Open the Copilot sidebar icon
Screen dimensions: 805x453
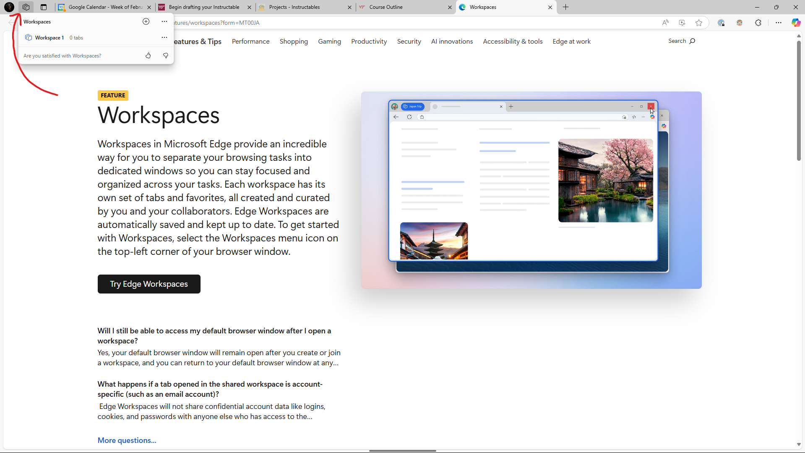tap(796, 23)
